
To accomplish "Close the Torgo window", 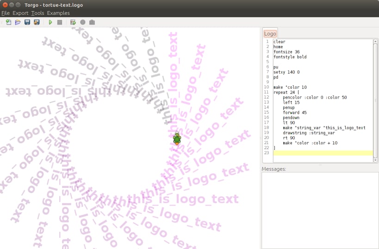I will 5,5.
